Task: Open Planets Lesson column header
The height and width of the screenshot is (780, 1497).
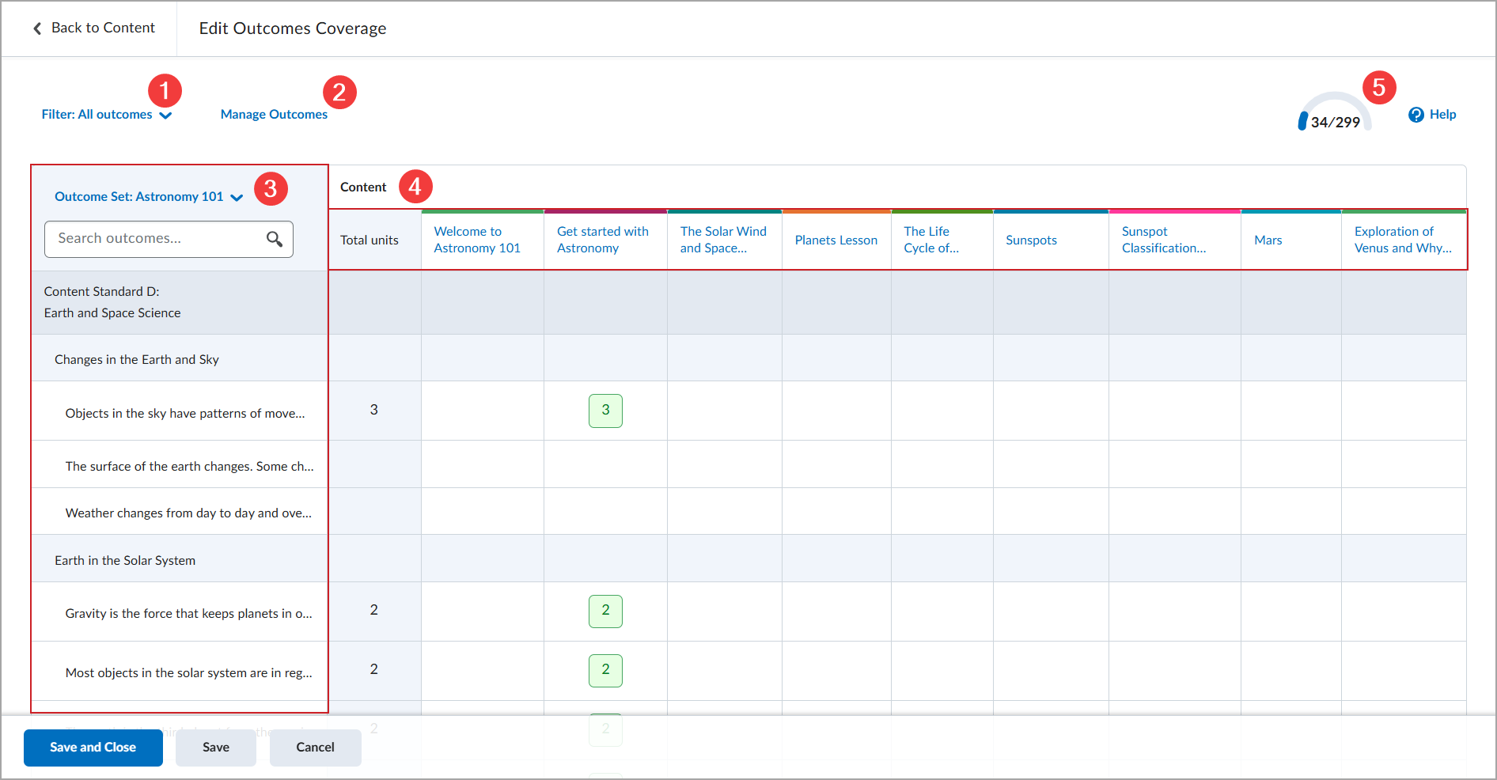Action: pyautogui.click(x=836, y=240)
